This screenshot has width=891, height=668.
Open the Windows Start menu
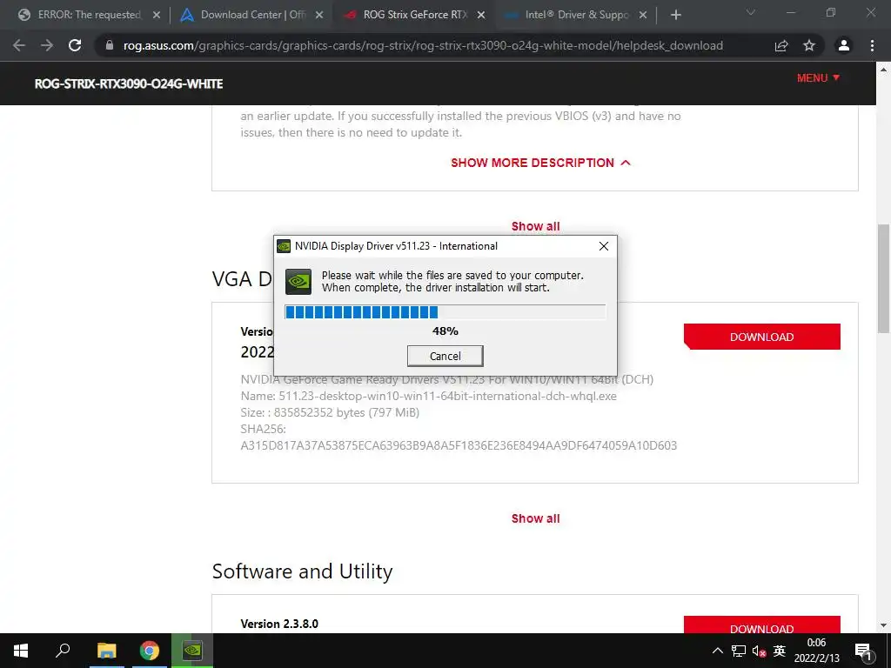point(21,651)
